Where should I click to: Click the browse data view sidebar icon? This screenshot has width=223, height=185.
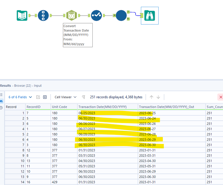point(1,101)
